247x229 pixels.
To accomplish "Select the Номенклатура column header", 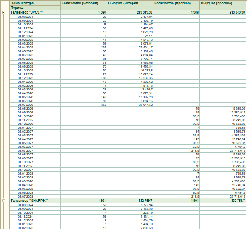I will coord(35,3).
